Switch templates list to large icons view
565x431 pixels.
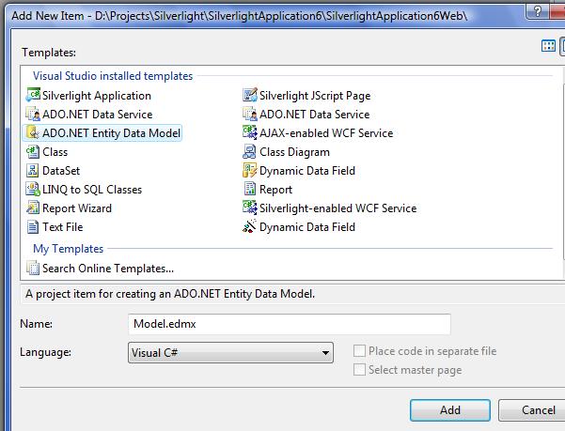[549, 46]
